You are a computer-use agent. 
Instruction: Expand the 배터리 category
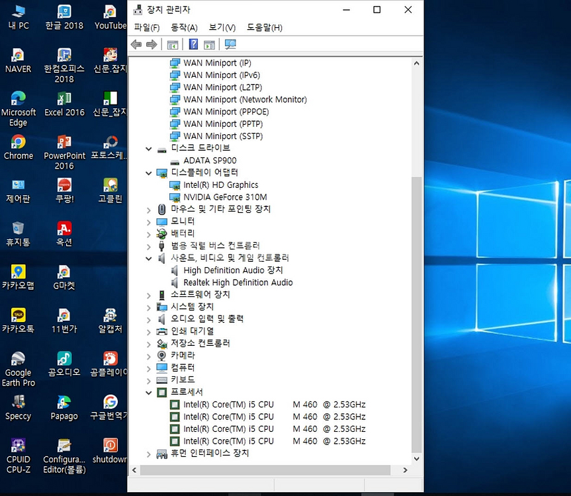click(x=149, y=234)
